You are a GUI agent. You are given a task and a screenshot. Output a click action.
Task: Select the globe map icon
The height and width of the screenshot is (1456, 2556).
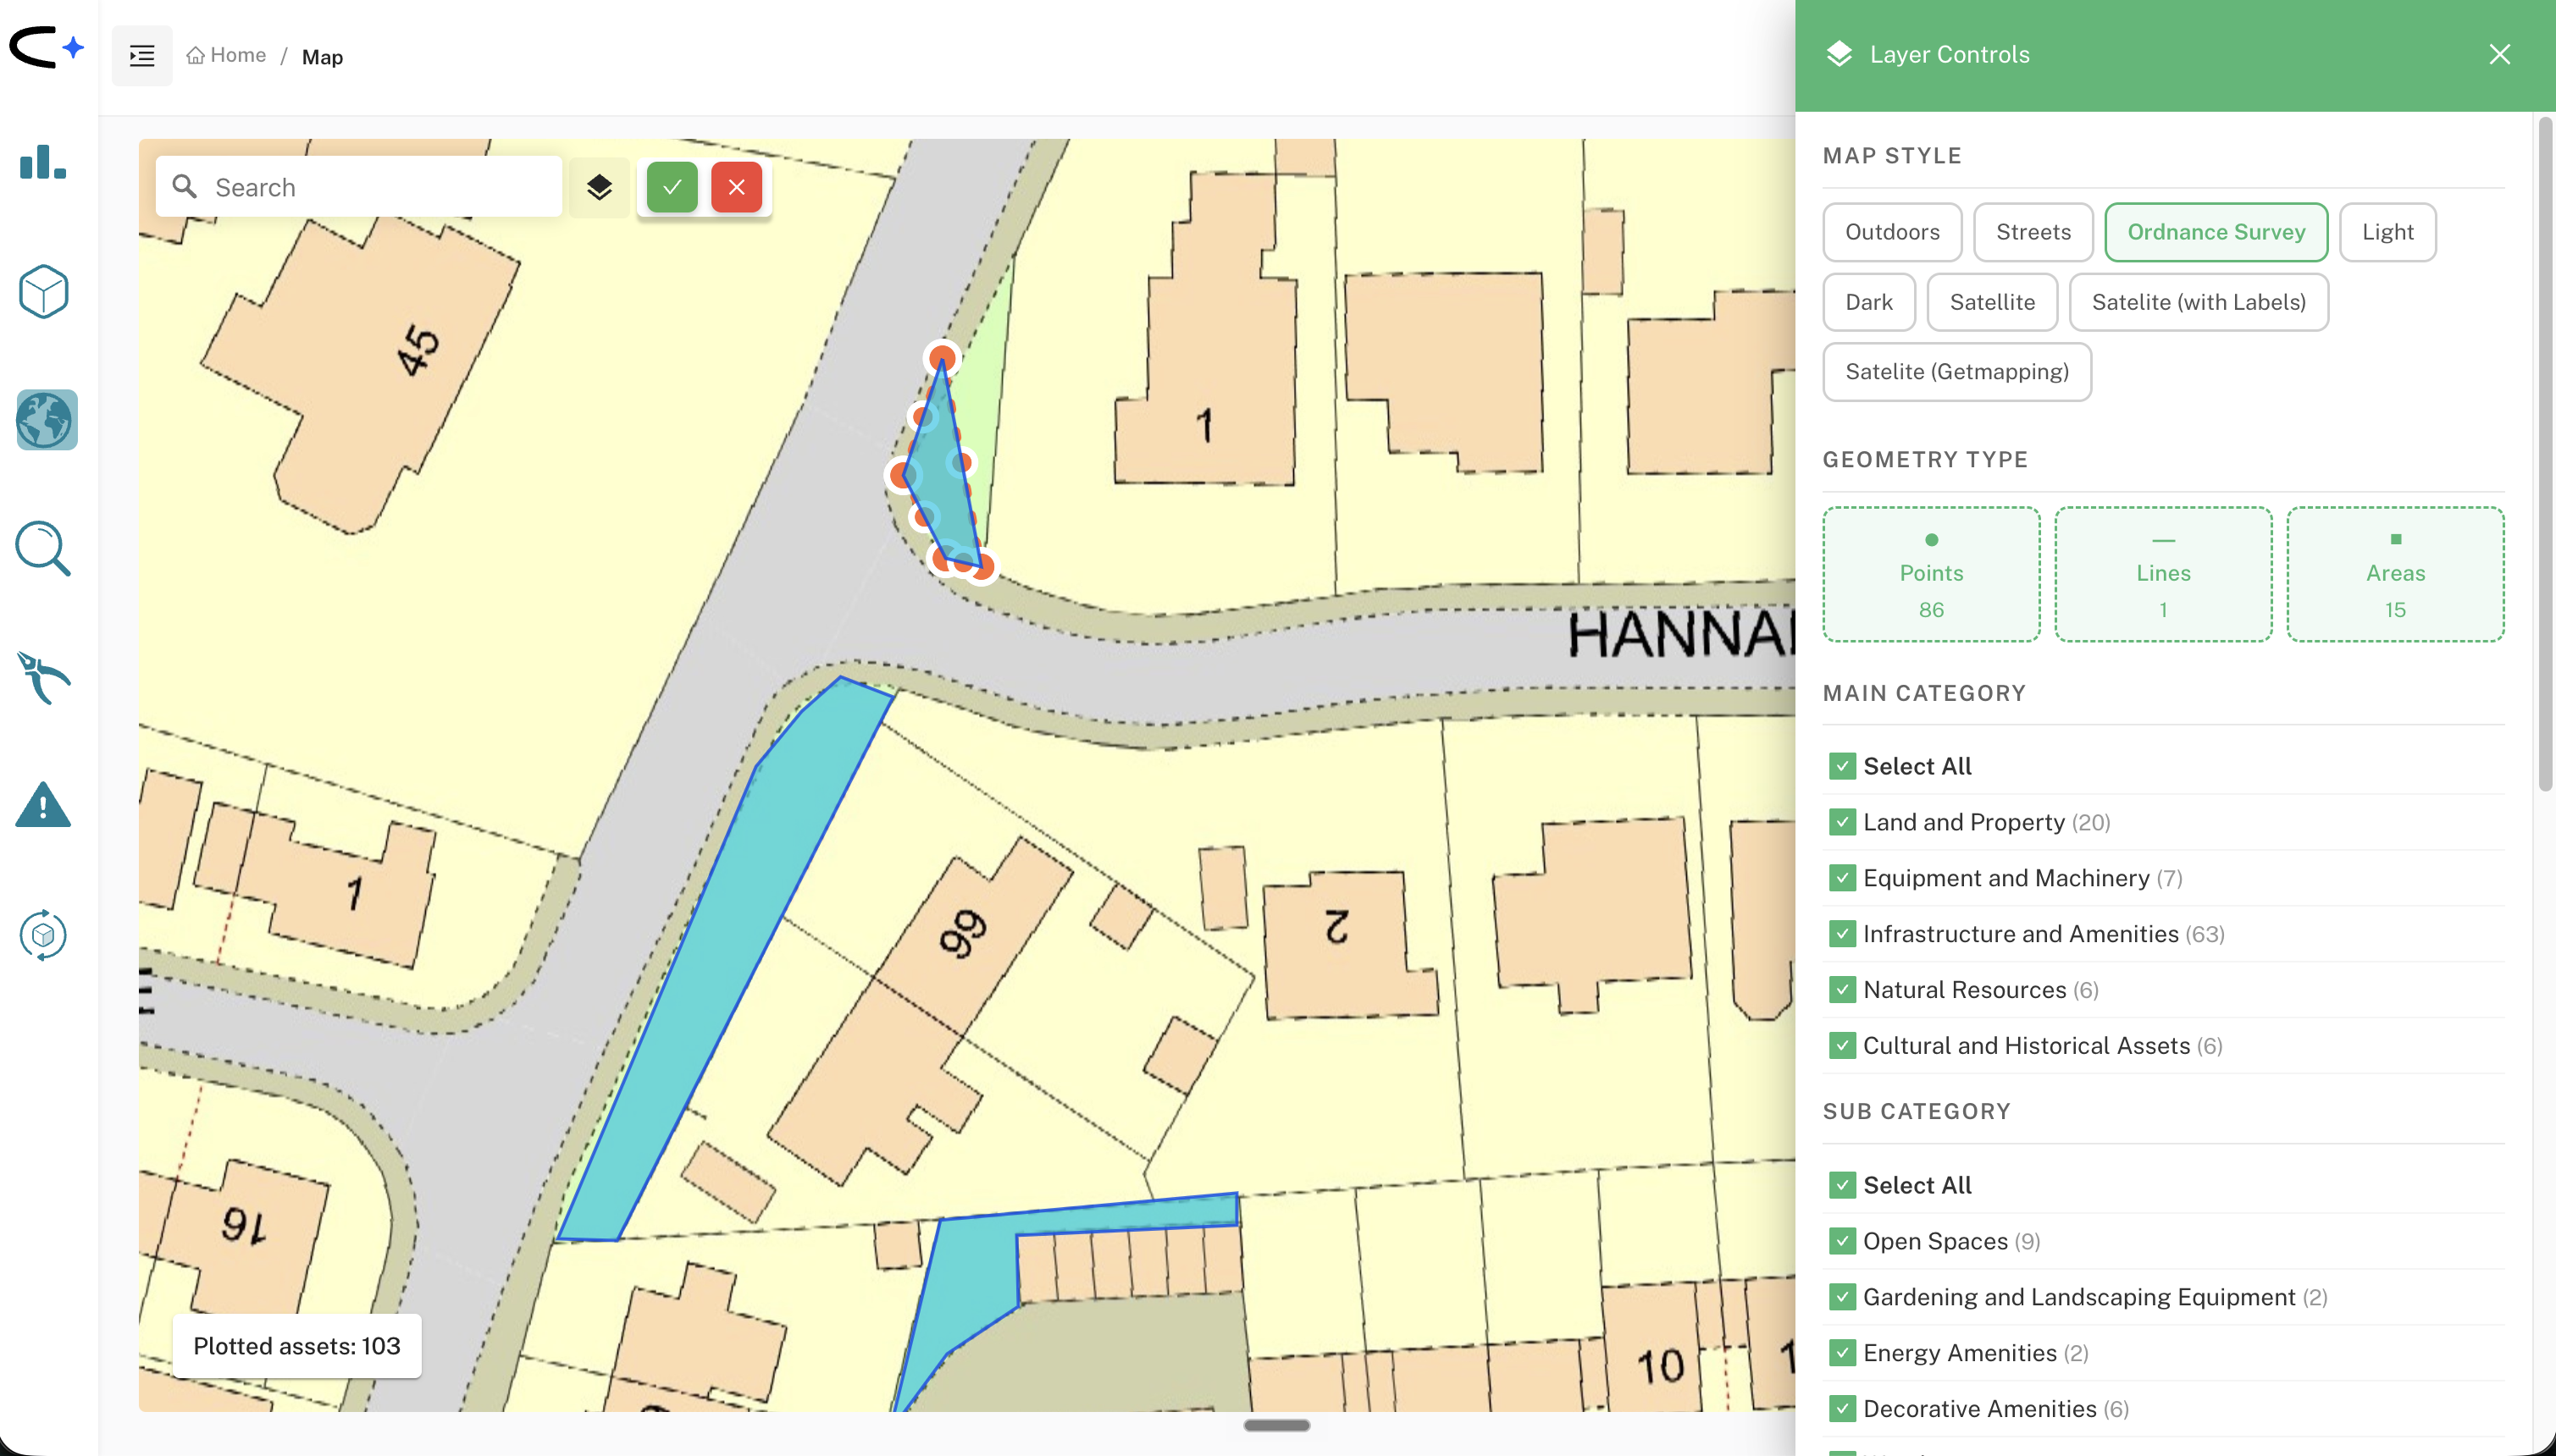coord(46,420)
